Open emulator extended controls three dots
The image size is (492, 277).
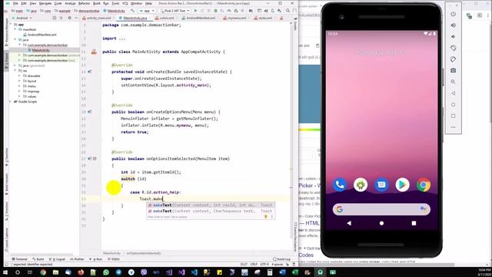453,127
